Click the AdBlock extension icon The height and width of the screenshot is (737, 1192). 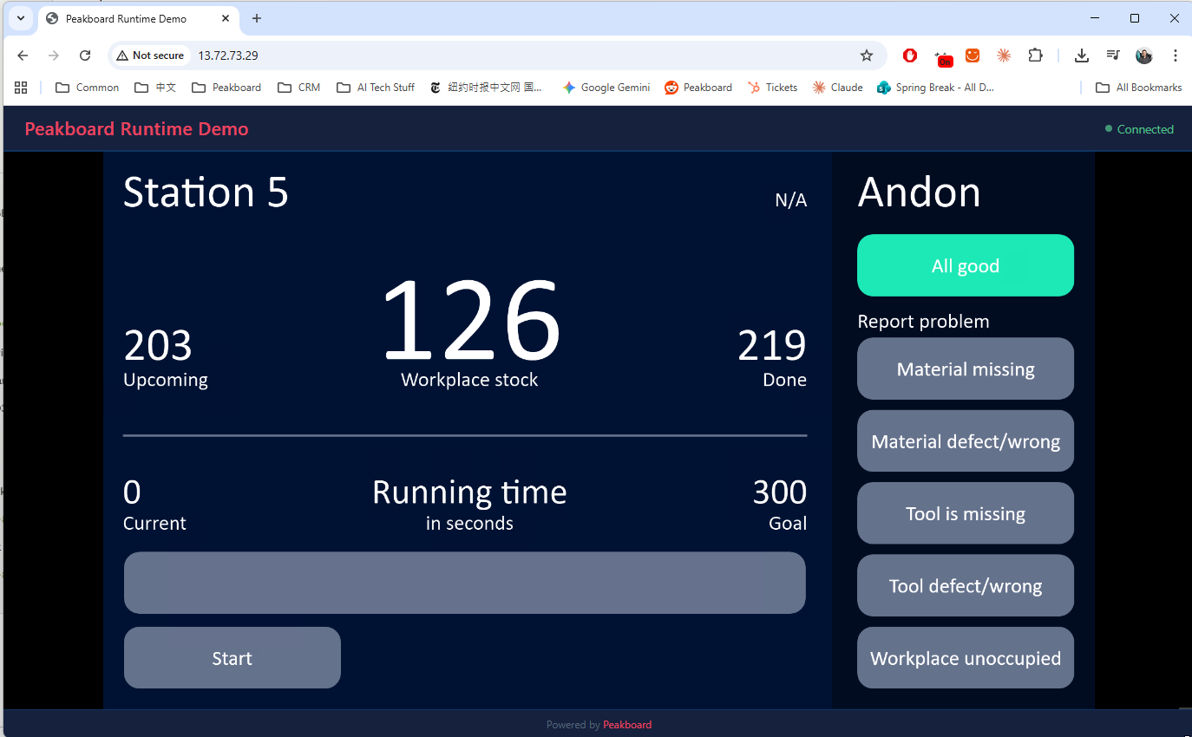pyautogui.click(x=909, y=55)
